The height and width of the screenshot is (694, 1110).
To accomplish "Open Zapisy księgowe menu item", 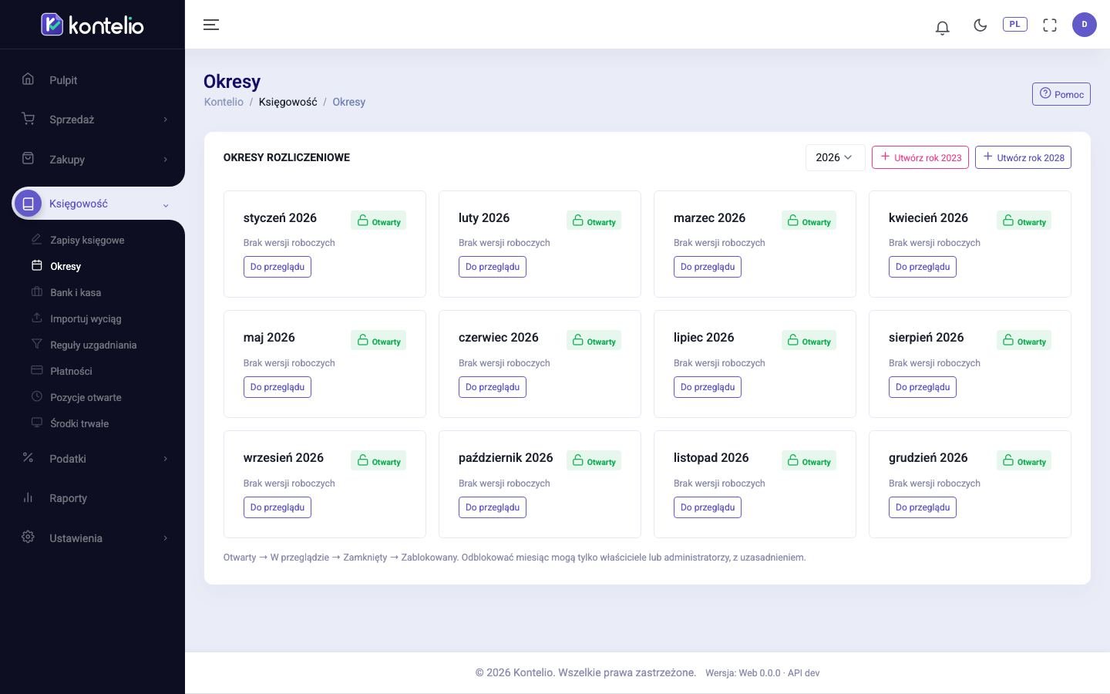I will tap(87, 240).
